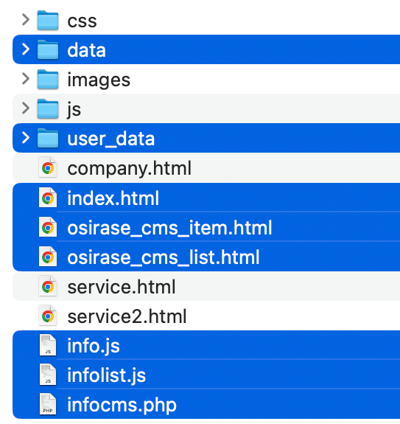The height and width of the screenshot is (424, 400).
Task: Click the images folder icon
Action: tap(48, 79)
